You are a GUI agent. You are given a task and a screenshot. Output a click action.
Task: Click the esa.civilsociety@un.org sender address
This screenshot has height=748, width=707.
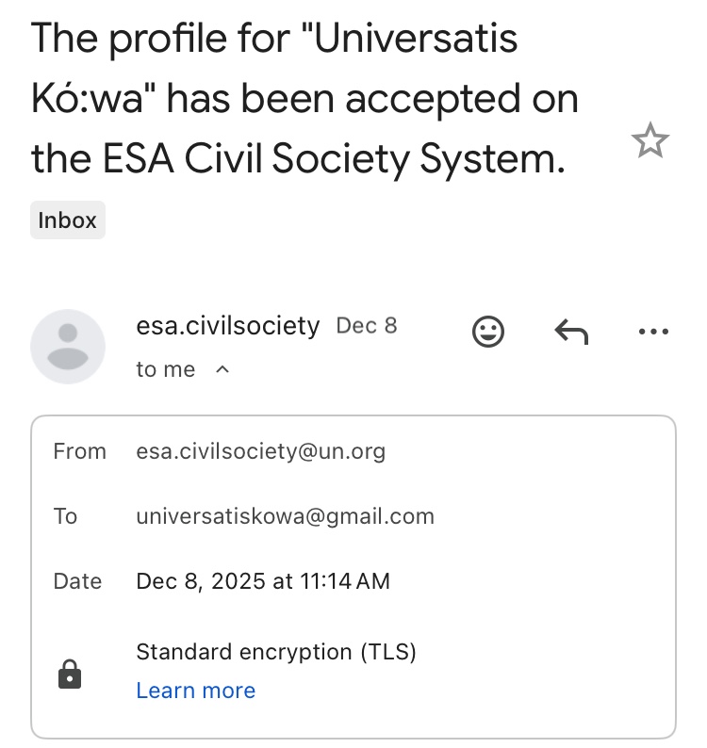261,451
